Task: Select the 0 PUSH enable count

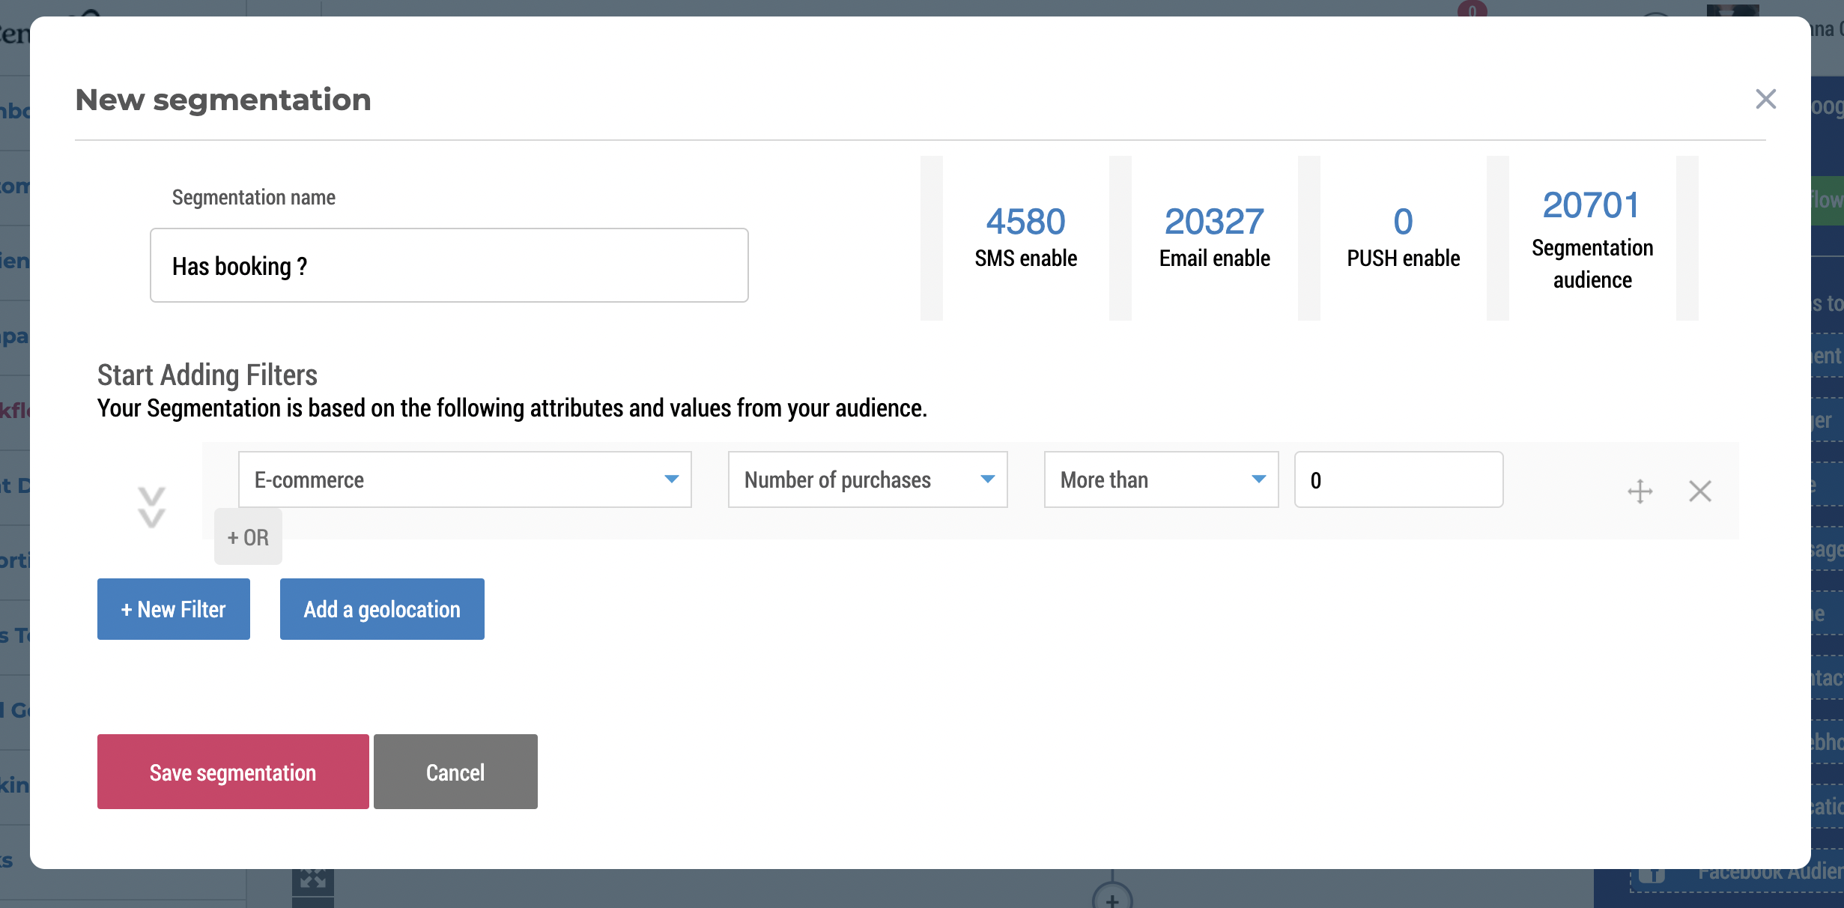Action: click(x=1403, y=222)
